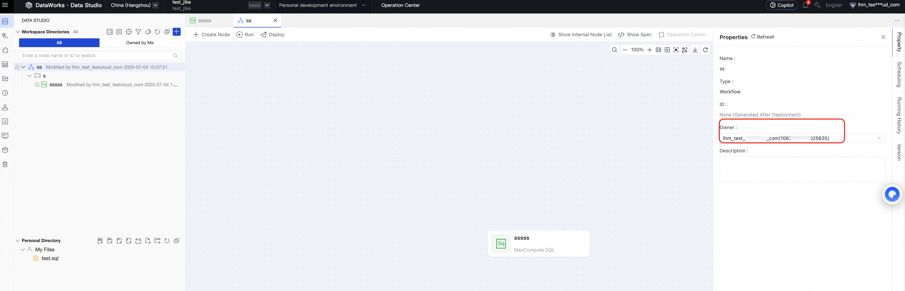905x291 pixels.
Task: Collapse all nodes in Workspace Directories
Action: click(167, 32)
